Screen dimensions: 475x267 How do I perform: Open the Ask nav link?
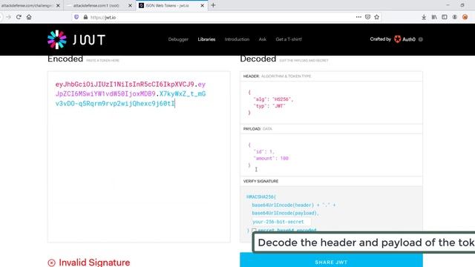coord(263,39)
